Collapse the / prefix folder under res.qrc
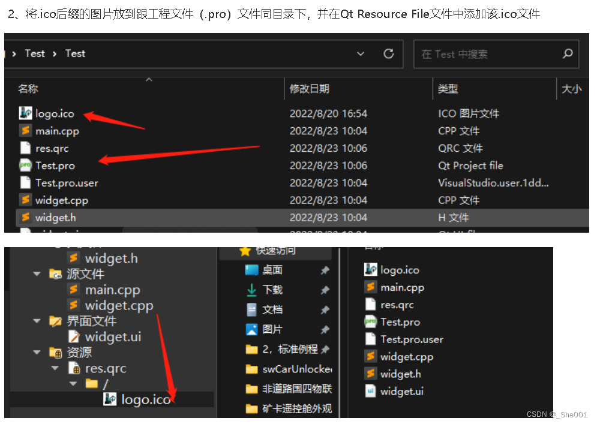 (73, 384)
